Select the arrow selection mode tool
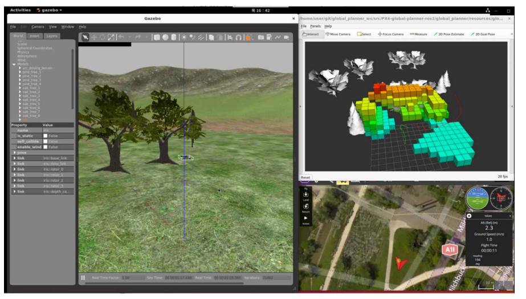This screenshot has height=299, width=526. coord(85,37)
